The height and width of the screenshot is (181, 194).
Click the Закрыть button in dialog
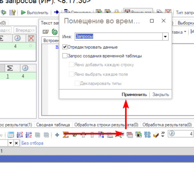point(161,95)
